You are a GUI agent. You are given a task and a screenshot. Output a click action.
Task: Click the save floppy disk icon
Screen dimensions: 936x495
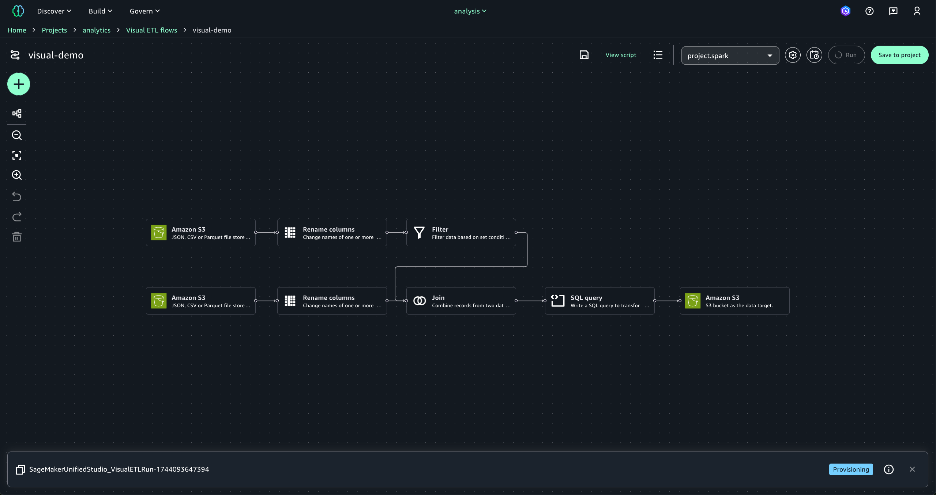point(584,55)
